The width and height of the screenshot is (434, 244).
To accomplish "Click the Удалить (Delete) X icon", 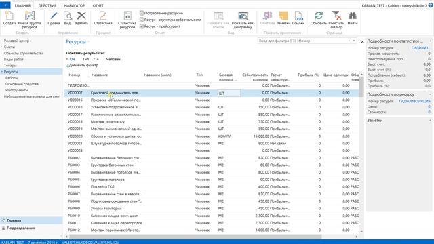I will click(81, 16).
